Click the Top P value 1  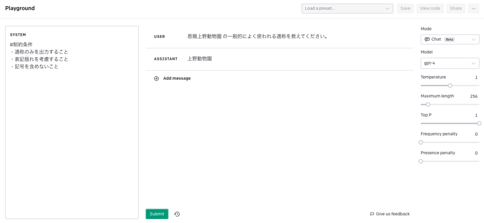(476, 115)
